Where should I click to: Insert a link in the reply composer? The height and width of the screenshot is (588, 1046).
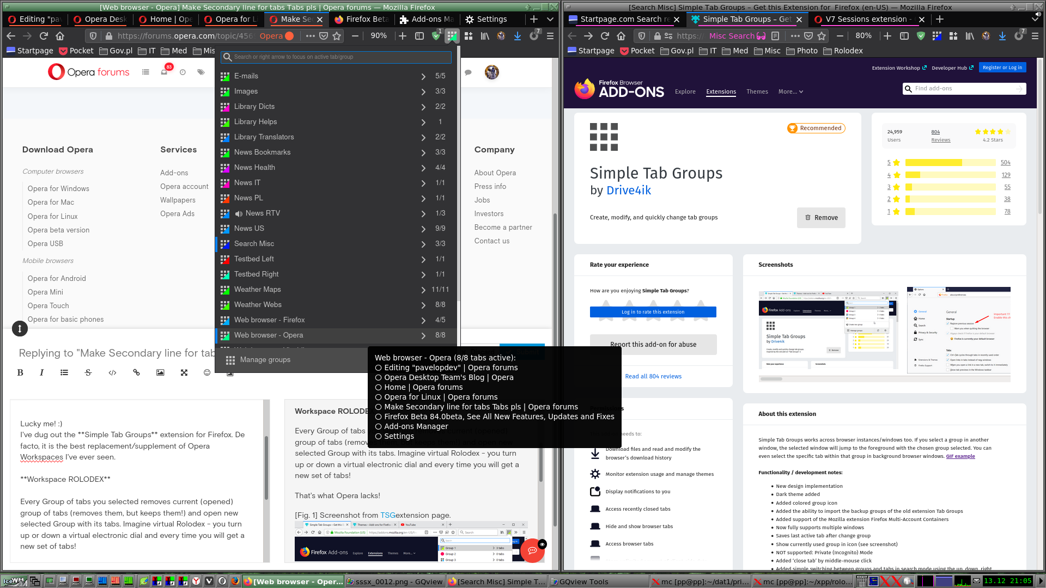point(136,372)
